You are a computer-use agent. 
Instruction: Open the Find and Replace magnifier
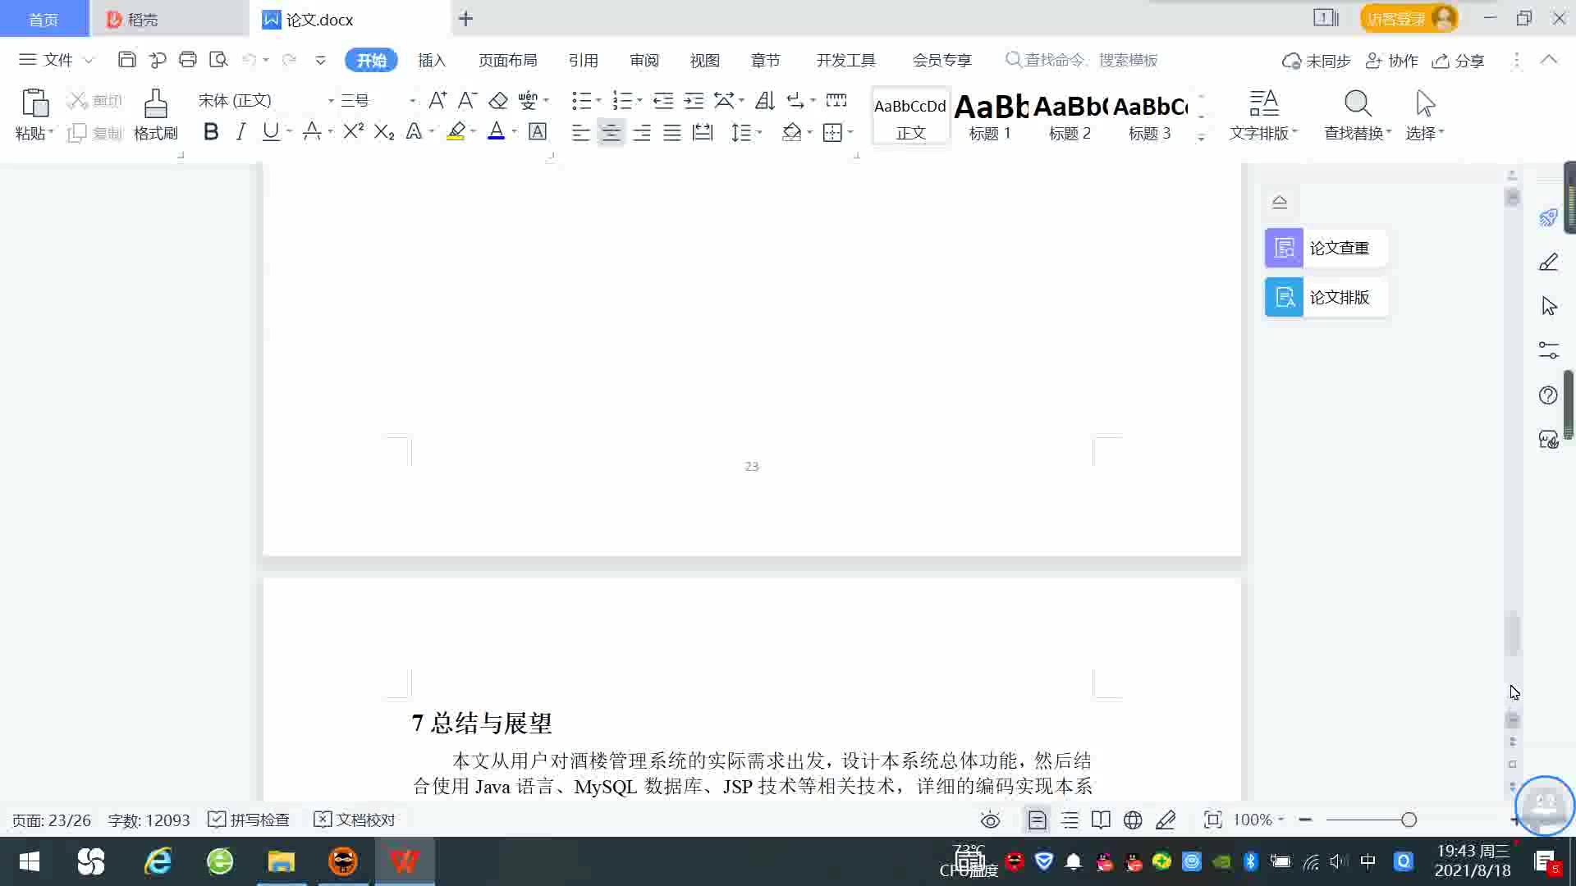point(1357,105)
